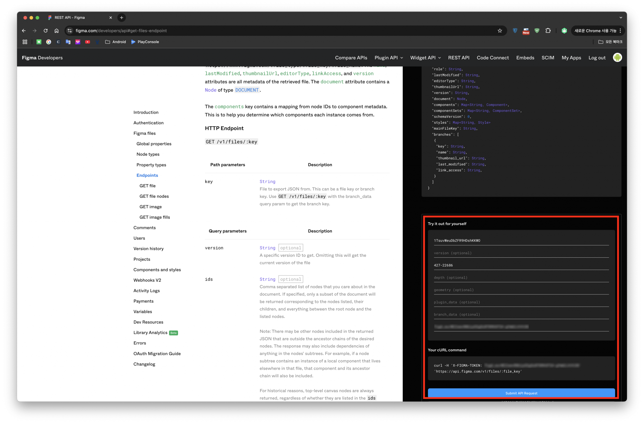Image resolution: width=644 pixels, height=424 pixels.
Task: Open the tab search chevron
Action: 620,18
